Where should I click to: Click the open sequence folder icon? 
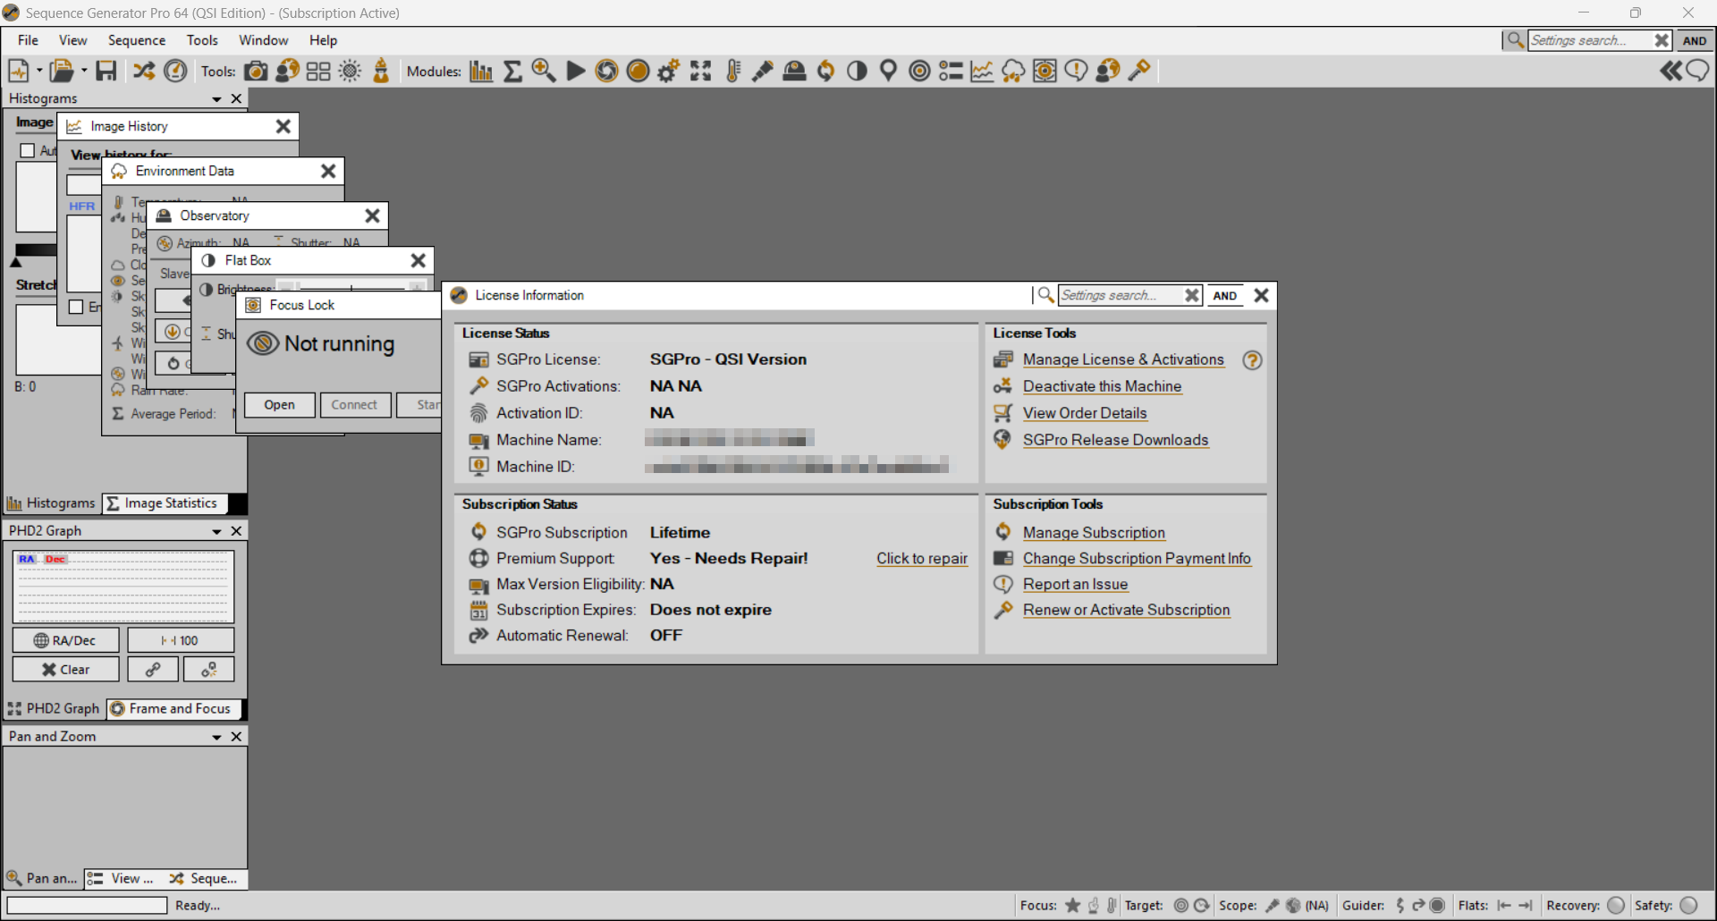click(61, 71)
